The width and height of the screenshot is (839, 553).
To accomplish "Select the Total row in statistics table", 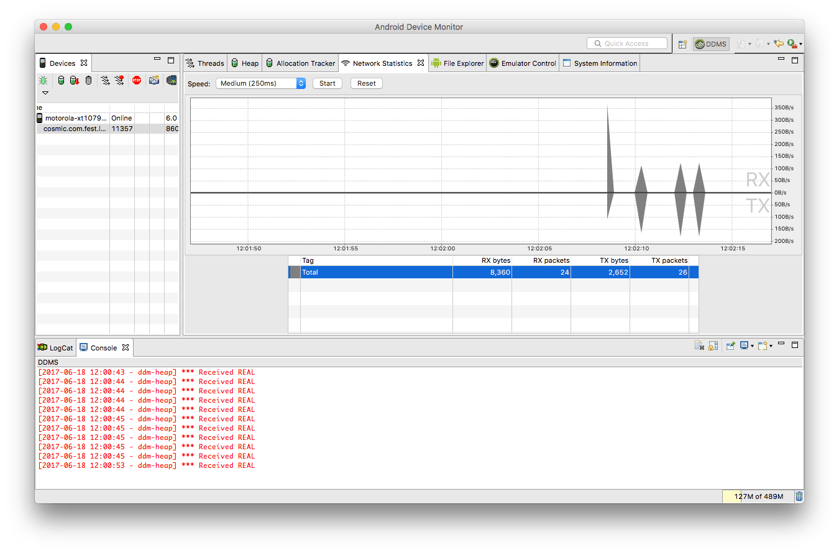I will [x=493, y=272].
